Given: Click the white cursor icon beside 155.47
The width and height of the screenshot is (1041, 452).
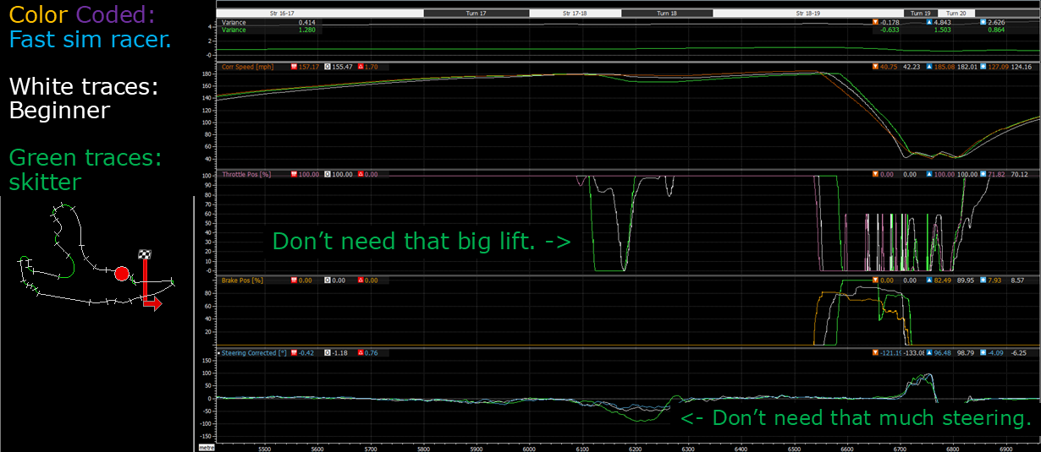Looking at the screenshot, I should pos(328,66).
